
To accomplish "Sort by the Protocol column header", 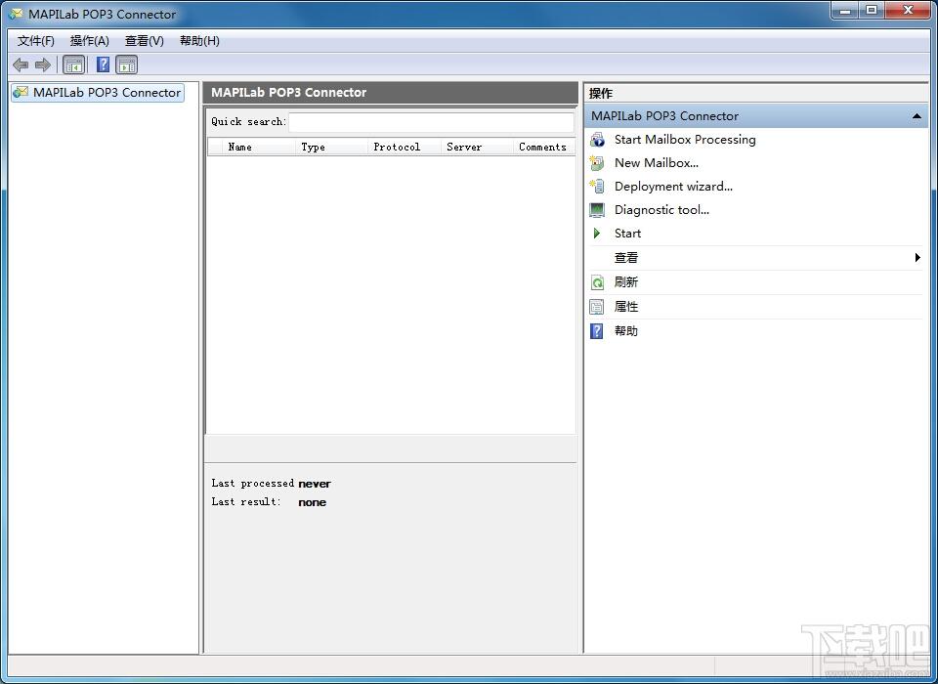I will 405,147.
